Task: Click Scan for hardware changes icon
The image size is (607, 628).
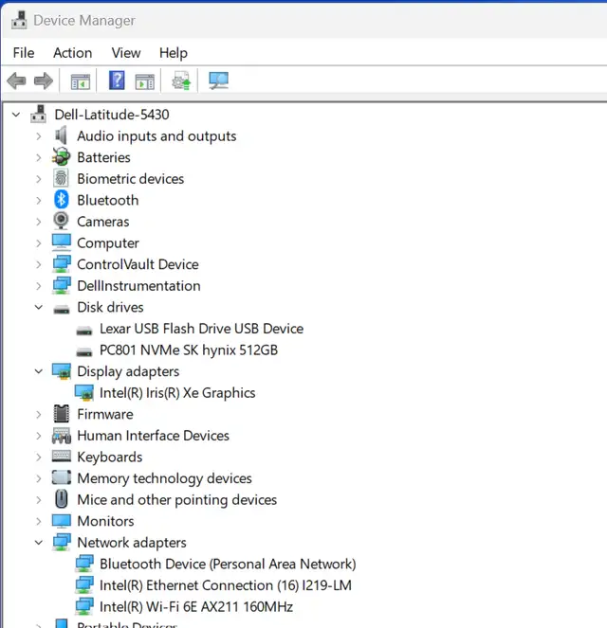Action: pos(218,81)
